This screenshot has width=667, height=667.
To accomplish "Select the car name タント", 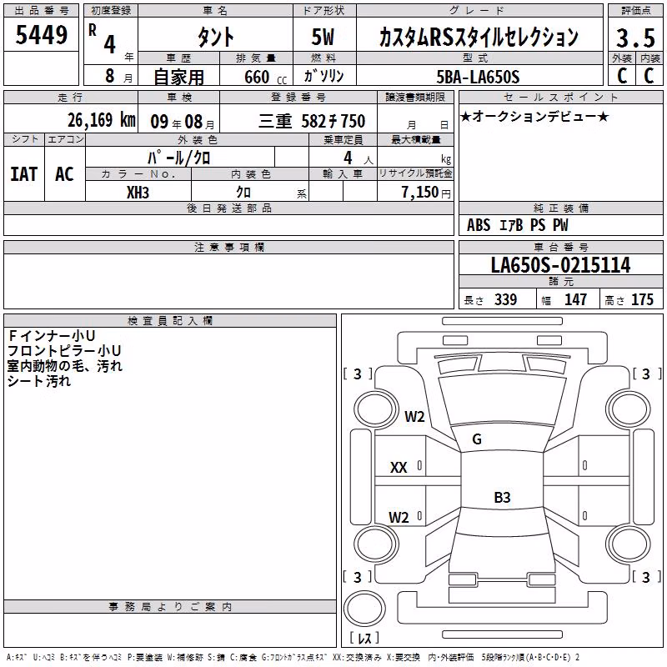I will pos(216,37).
